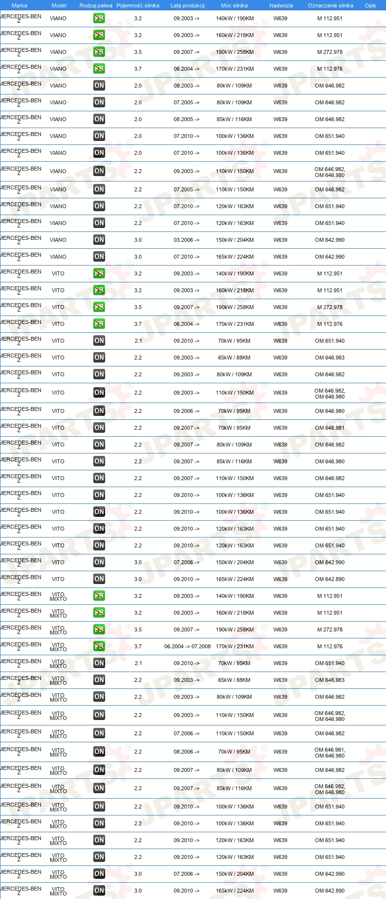Select '3.5' engine capacity in the VIANO row
Image resolution: width=386 pixels, height=899 pixels.
pos(138,52)
